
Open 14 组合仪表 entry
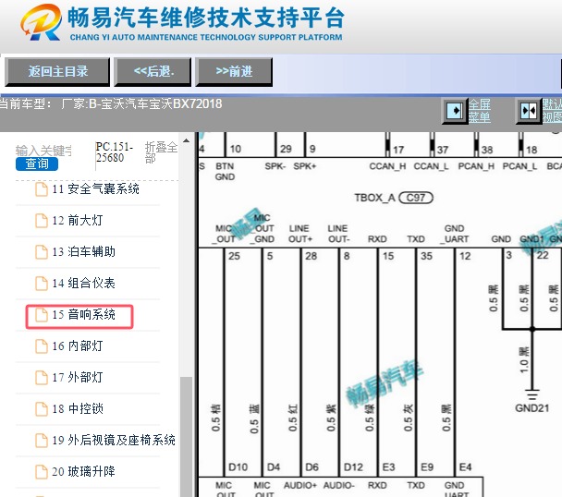[83, 283]
